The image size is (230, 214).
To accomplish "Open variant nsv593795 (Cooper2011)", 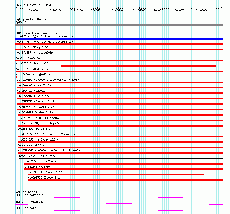I will click(45, 178).
